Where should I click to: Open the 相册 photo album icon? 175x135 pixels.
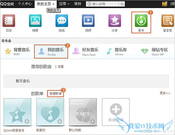click(x=35, y=21)
